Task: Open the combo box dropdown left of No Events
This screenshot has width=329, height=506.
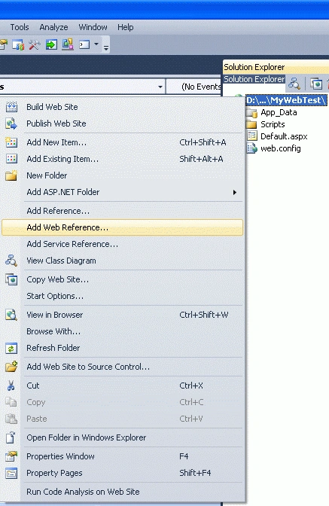Action: [x=160, y=87]
